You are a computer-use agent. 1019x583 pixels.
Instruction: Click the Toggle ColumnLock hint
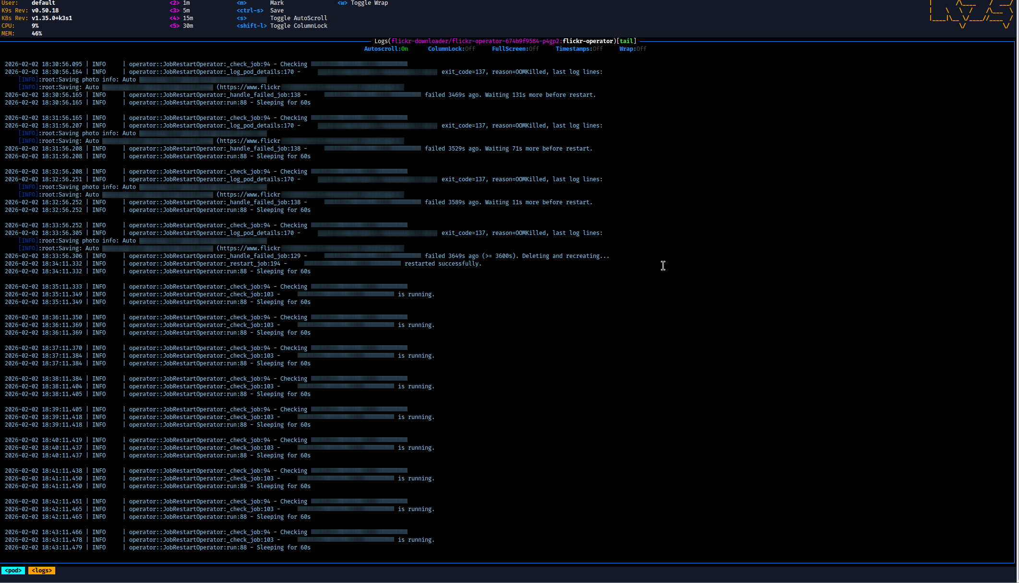(298, 26)
